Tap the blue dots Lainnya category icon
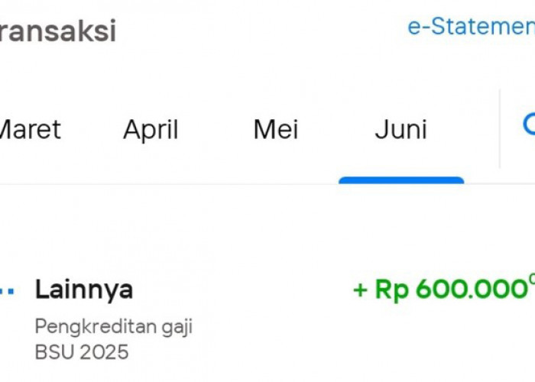 pyautogui.click(x=7, y=291)
